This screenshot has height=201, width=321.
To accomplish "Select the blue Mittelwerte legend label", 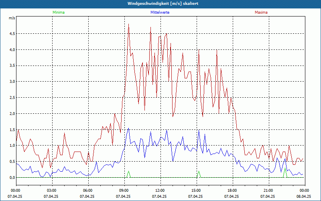I will point(160,12).
